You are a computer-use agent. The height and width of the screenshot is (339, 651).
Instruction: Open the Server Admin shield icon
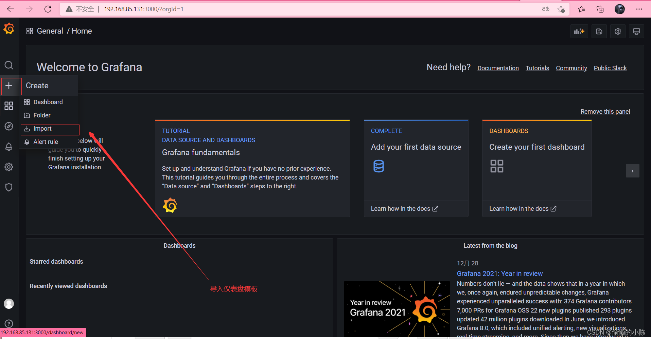click(9, 187)
